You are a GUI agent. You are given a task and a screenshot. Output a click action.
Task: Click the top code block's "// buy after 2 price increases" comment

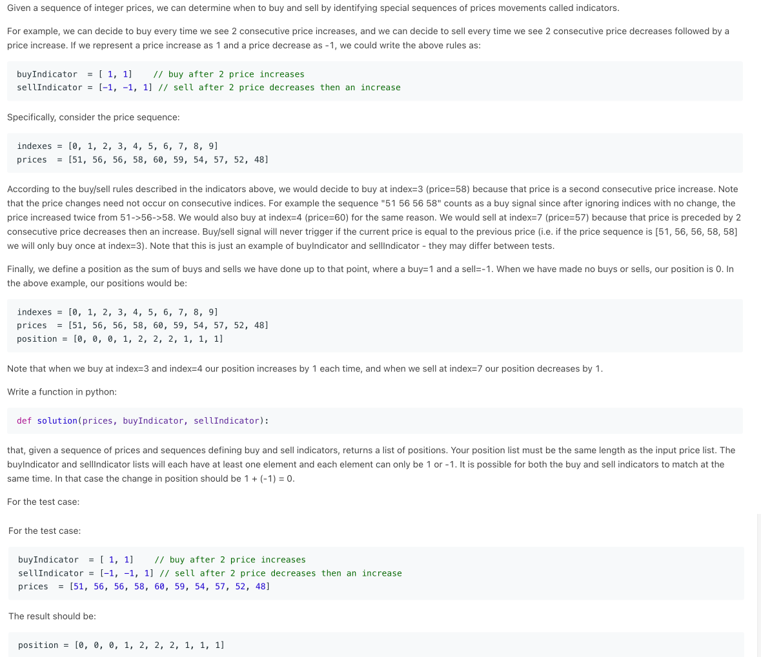pos(228,74)
